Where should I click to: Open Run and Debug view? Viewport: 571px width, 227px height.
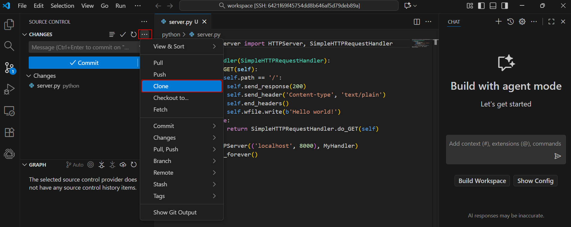[x=9, y=89]
